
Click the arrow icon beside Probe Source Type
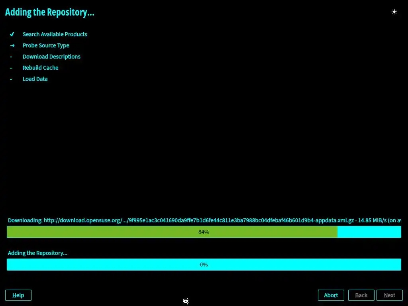(x=12, y=45)
